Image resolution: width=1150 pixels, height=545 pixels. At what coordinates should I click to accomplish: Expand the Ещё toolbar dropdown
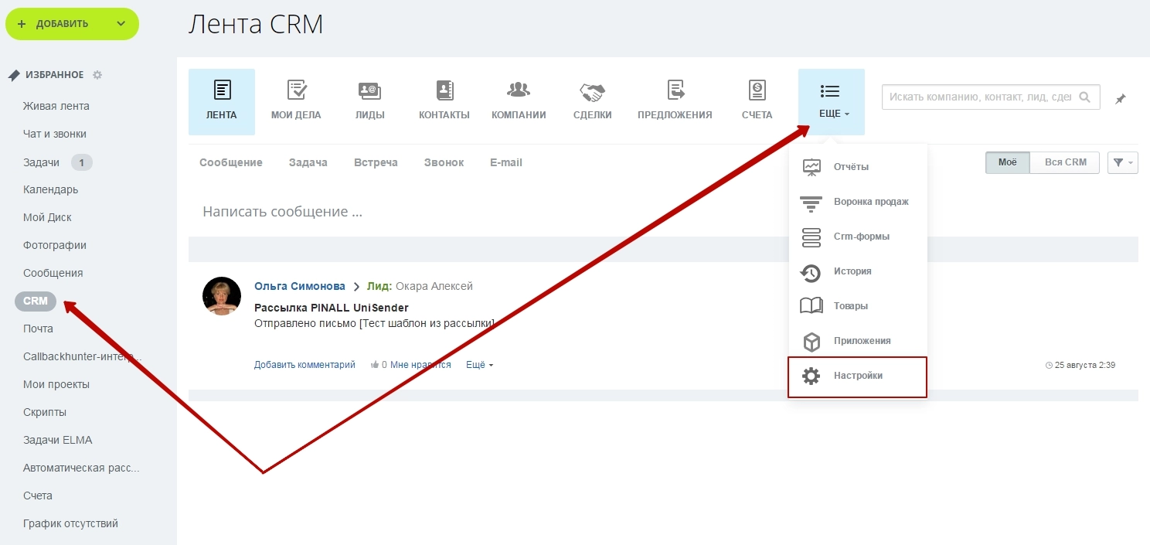pyautogui.click(x=832, y=101)
